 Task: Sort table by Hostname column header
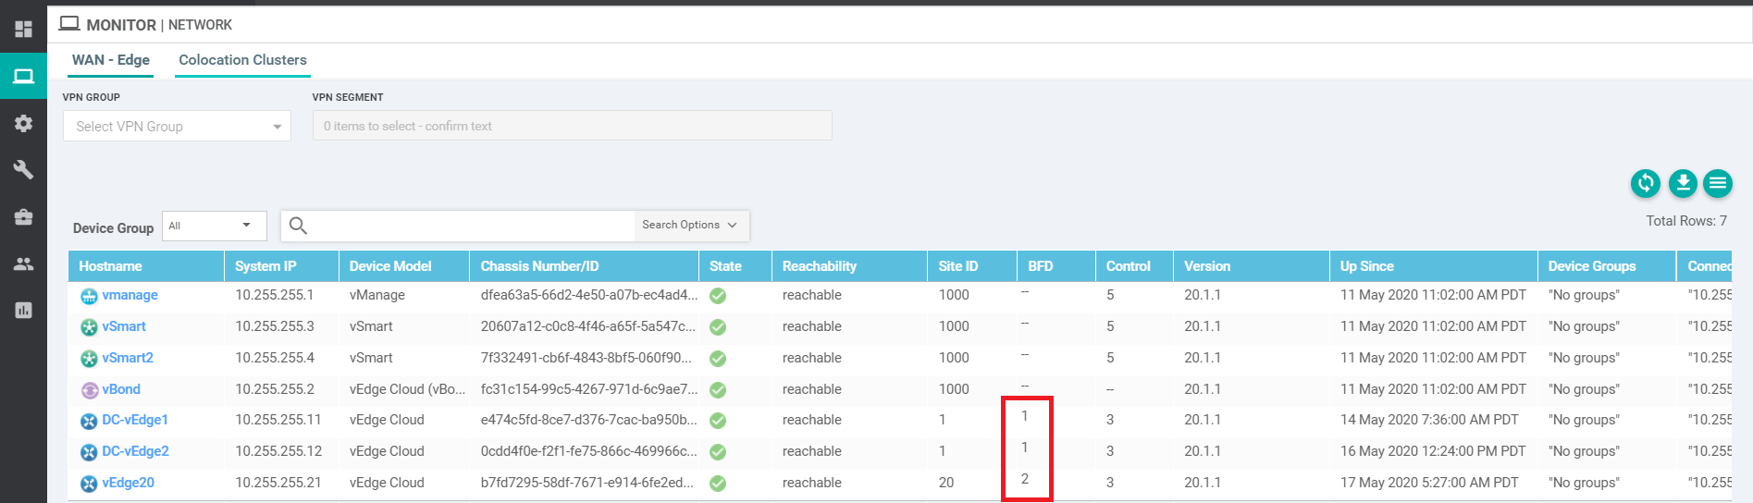pos(111,266)
